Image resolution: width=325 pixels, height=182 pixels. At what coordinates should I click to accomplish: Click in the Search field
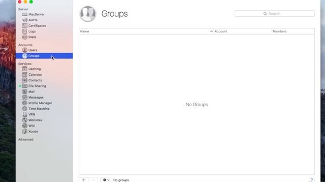(x=275, y=14)
